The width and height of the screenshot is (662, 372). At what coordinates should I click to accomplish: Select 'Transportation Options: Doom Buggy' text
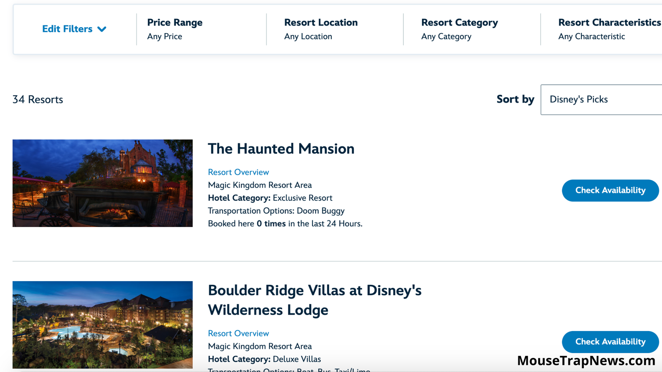[276, 211]
